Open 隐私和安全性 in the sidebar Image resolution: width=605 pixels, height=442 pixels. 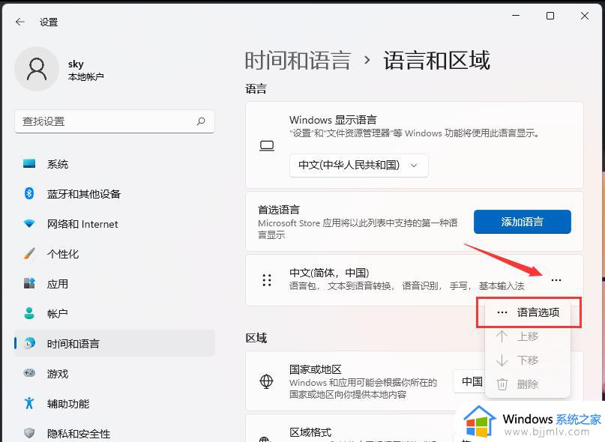coord(115,433)
